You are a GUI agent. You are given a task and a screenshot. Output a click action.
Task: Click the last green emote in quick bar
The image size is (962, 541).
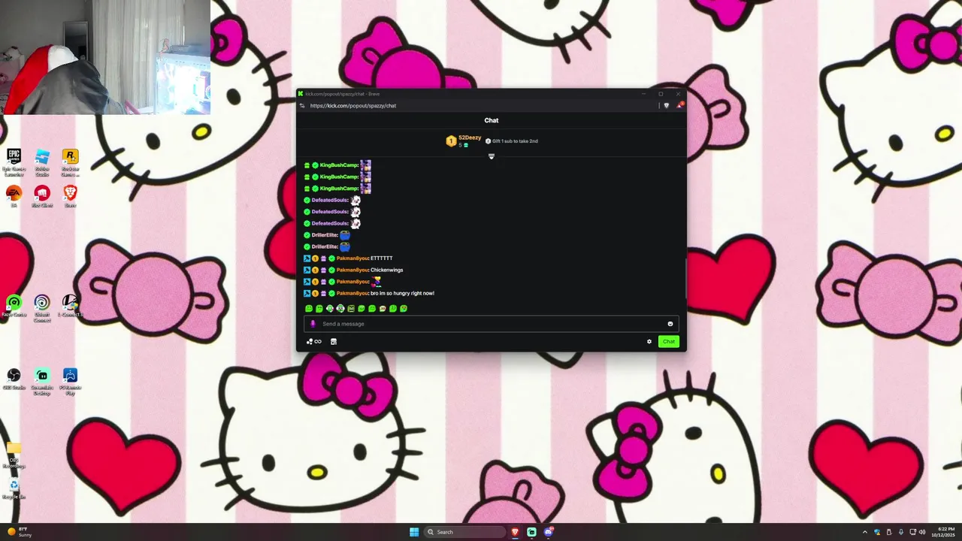pos(404,309)
